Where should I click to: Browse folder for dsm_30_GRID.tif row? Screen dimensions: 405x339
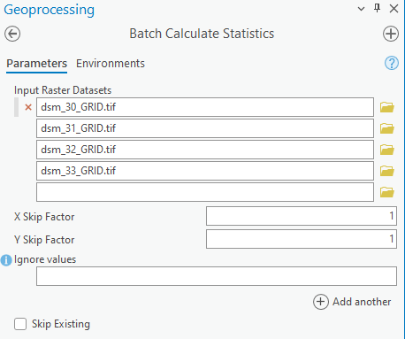coord(386,107)
